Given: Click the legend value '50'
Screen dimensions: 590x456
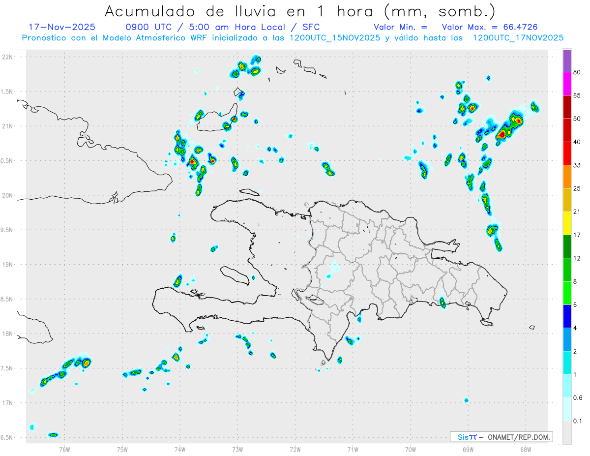Looking at the screenshot, I should click(577, 119).
